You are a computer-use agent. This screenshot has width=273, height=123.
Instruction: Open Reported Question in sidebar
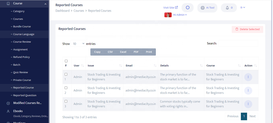coord(24,95)
